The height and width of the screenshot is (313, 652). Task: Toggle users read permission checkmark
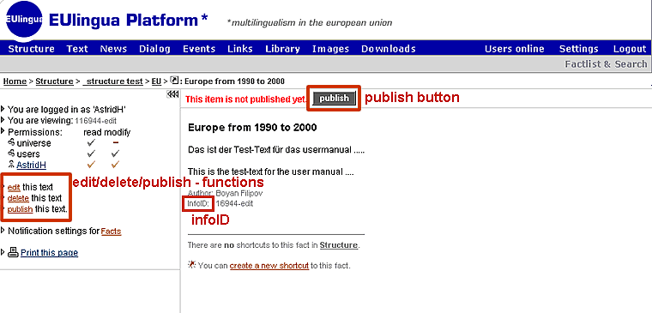[92, 153]
